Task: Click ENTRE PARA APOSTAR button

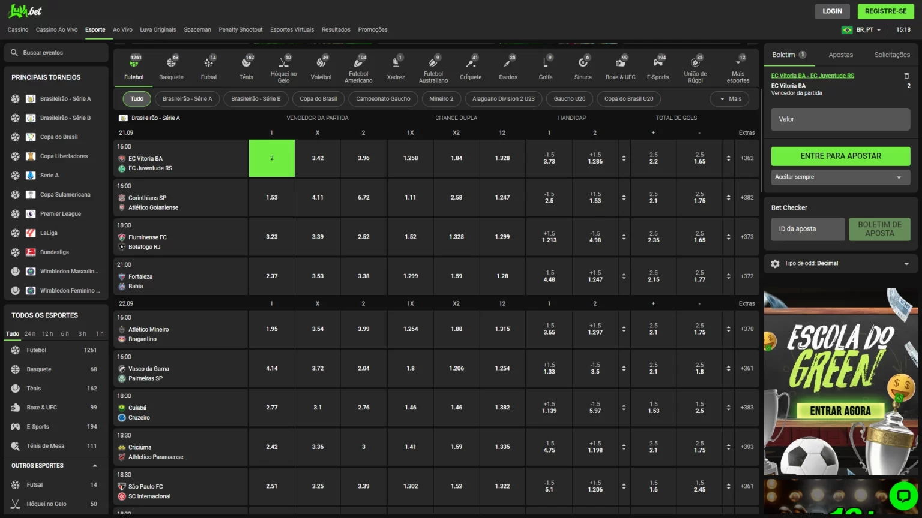Action: pyautogui.click(x=840, y=156)
